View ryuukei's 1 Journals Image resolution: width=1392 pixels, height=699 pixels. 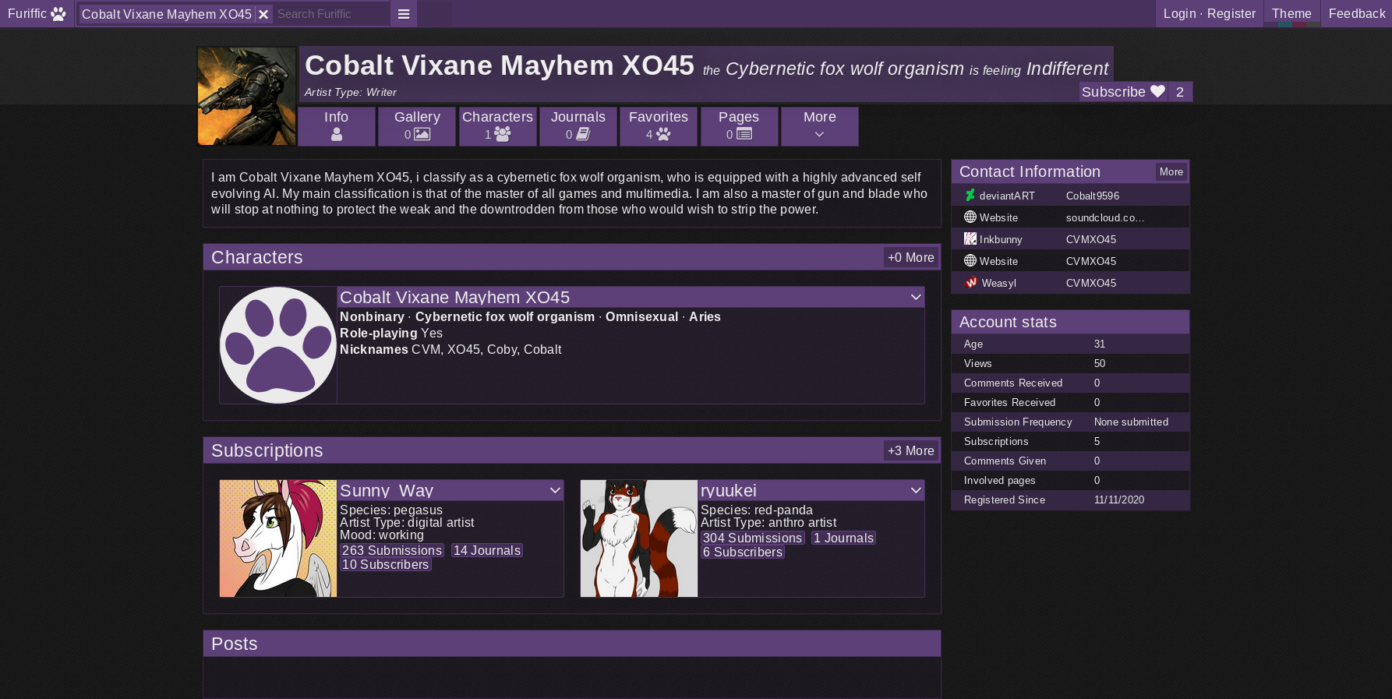[x=843, y=538]
